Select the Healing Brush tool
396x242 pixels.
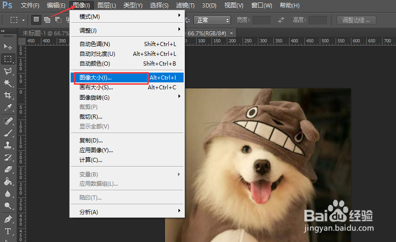click(x=8, y=121)
